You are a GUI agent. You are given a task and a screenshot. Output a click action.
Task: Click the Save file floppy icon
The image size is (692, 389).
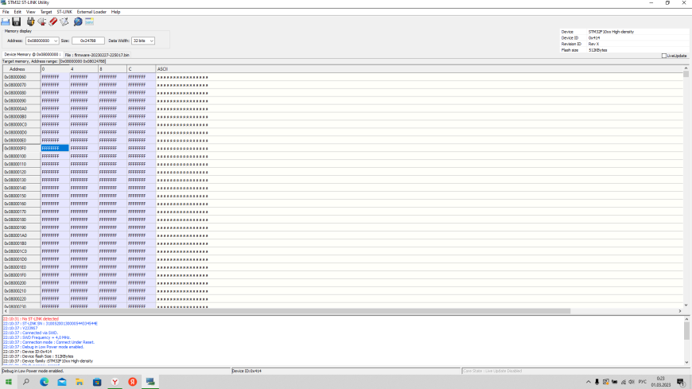(x=17, y=21)
